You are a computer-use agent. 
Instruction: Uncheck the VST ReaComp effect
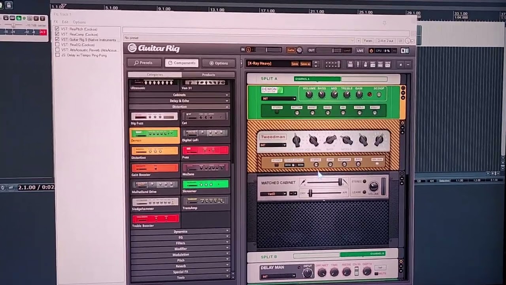click(57, 34)
